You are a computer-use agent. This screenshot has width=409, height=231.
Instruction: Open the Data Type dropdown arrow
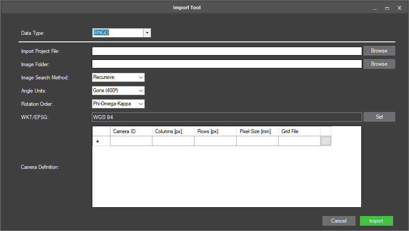click(x=147, y=33)
